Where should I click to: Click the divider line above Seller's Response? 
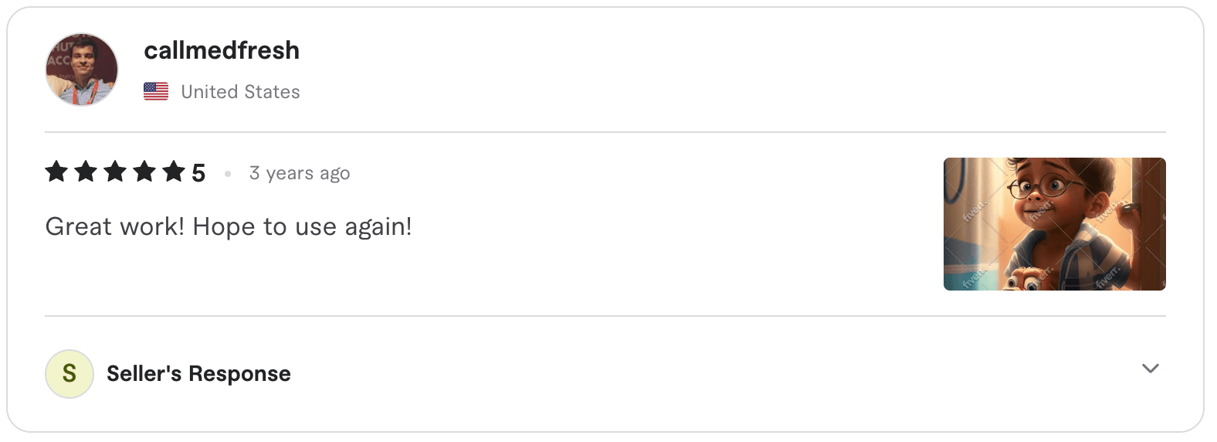[605, 316]
